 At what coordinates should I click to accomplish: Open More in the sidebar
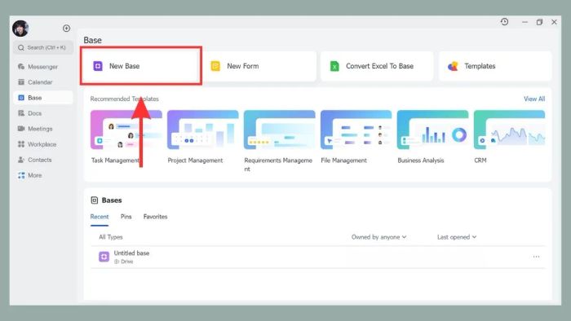click(x=43, y=175)
